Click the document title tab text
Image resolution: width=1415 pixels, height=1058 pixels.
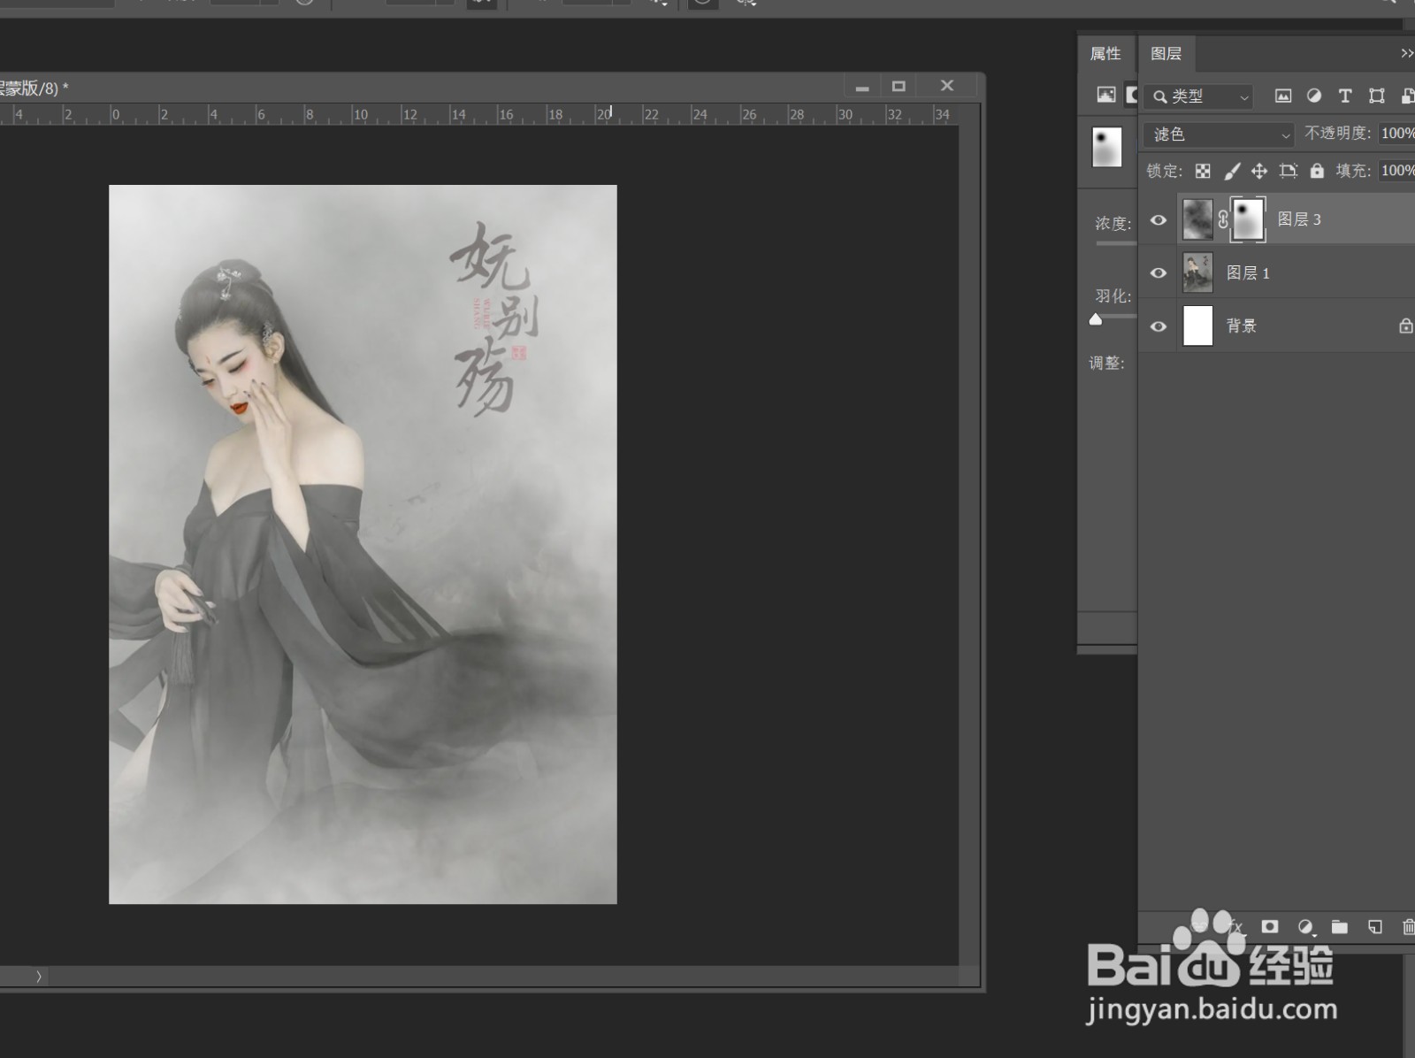click(x=34, y=88)
